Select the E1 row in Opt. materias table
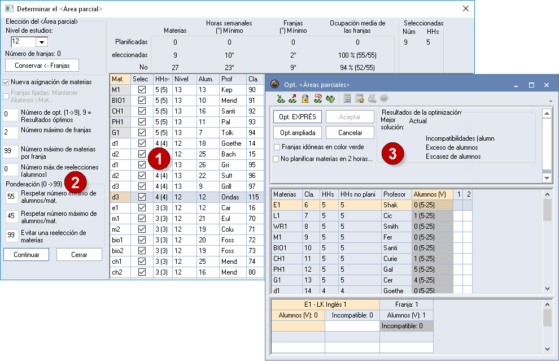 tap(372, 205)
